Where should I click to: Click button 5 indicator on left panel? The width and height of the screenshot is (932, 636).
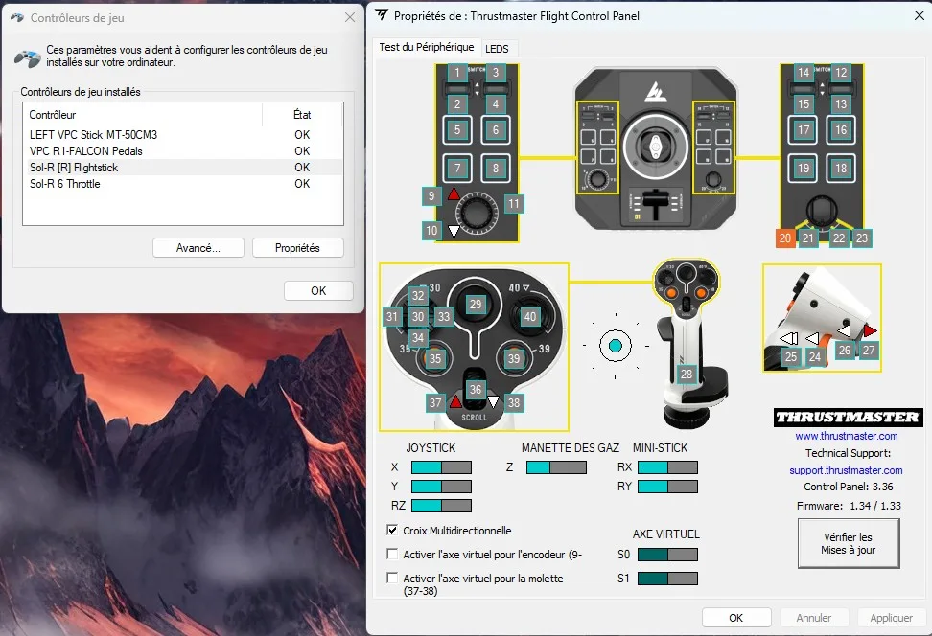pyautogui.click(x=457, y=130)
